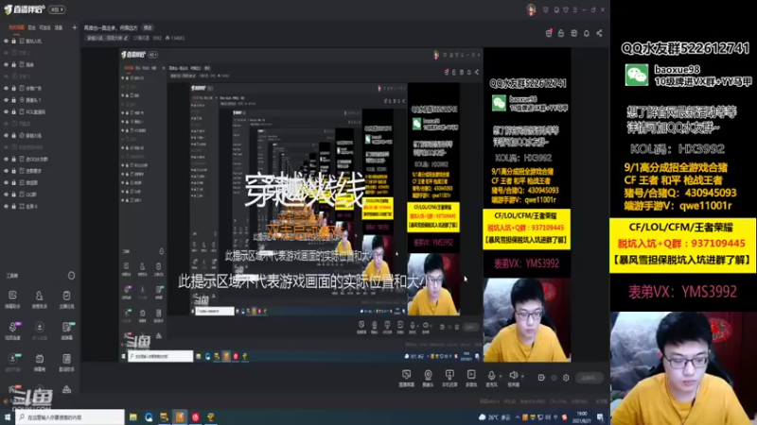Click the popularity count 134683

[175, 38]
